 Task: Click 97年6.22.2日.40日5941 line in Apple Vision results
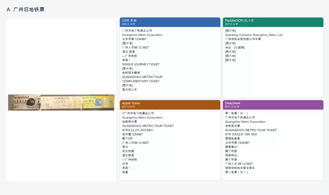(138, 130)
